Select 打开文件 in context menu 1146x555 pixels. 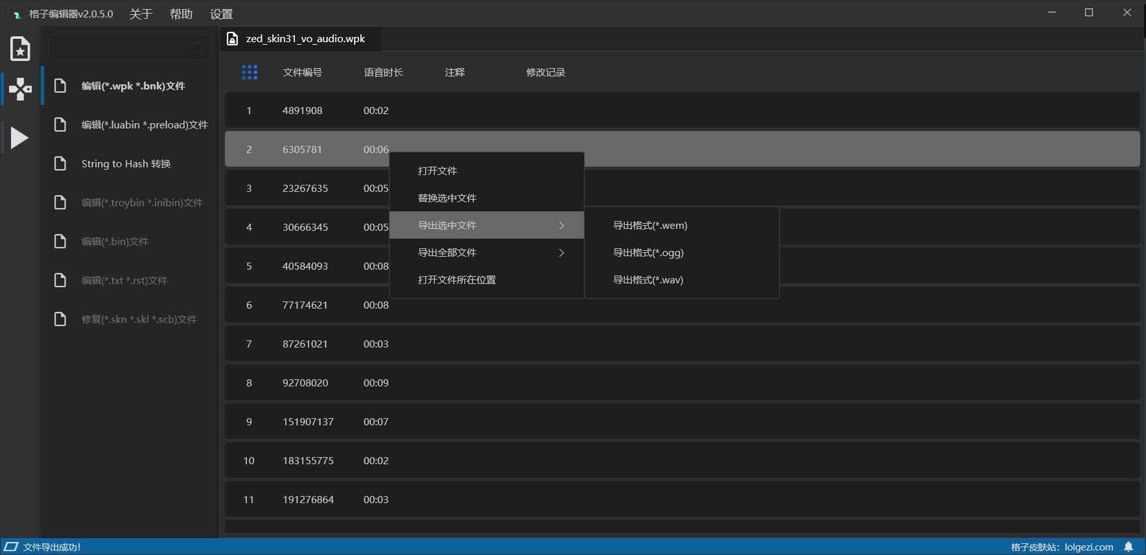(438, 171)
